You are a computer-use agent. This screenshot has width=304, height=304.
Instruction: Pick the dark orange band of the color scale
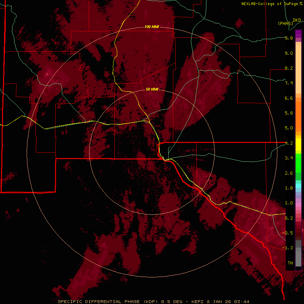point(298,117)
